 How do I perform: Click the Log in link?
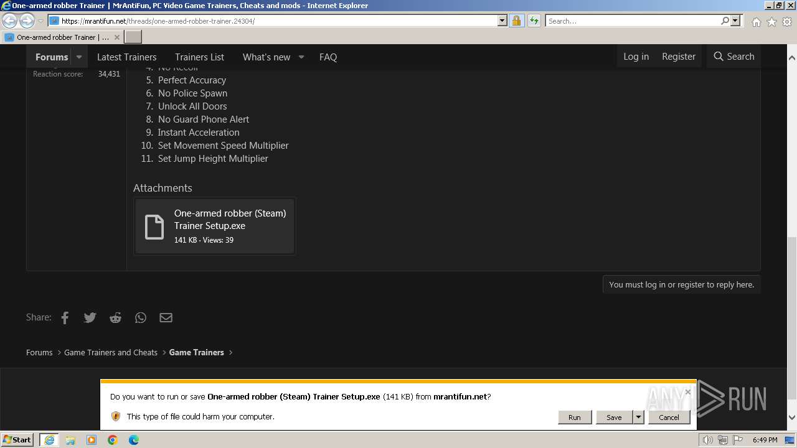[x=636, y=57]
